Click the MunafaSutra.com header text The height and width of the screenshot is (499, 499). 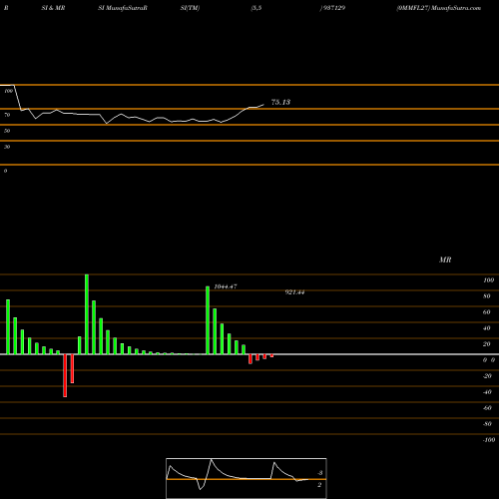[456, 8]
